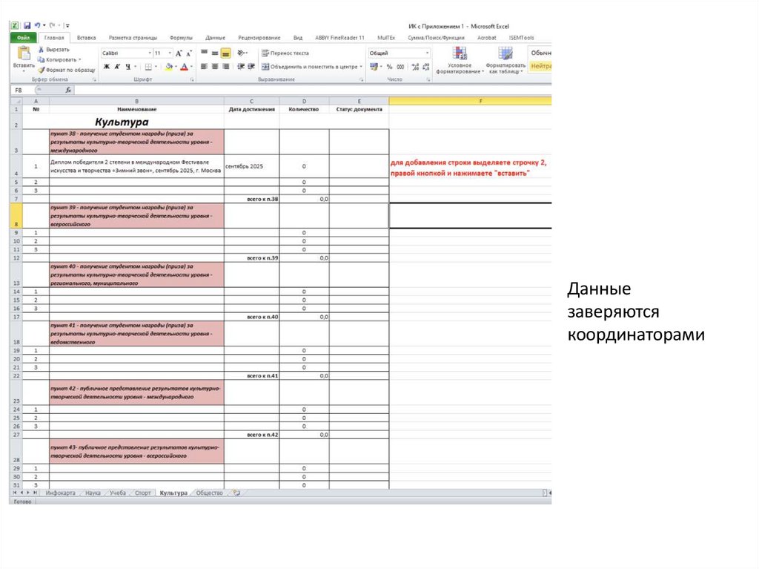Viewport: 759px width, 569px height.
Task: Open the Число group dialog launcher
Action: pos(428,79)
